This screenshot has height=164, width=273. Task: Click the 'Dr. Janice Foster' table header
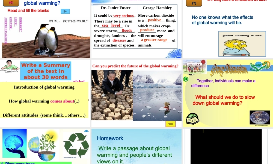pyautogui.click(x=115, y=8)
